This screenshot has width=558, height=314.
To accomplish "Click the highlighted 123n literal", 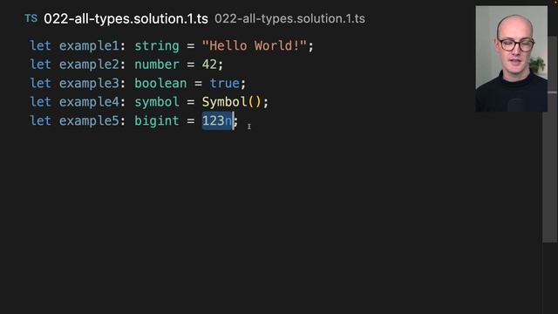I will coord(217,121).
